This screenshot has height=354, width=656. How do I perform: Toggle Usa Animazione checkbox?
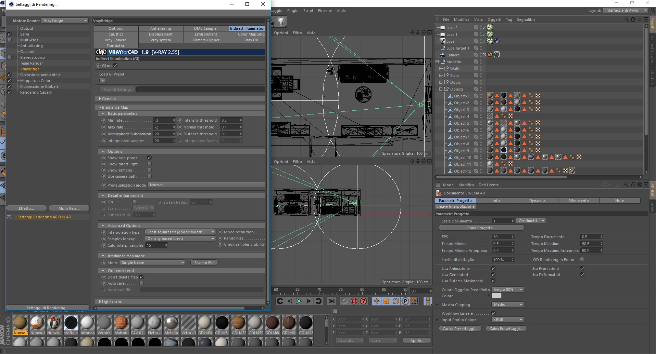pos(493,269)
